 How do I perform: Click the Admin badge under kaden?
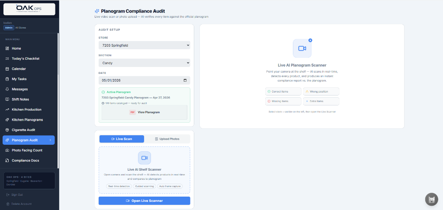9,28
